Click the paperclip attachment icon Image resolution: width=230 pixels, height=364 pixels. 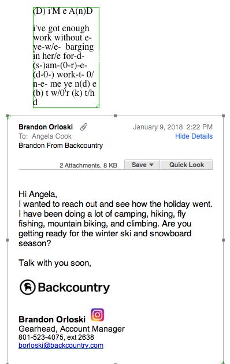tap(84, 127)
